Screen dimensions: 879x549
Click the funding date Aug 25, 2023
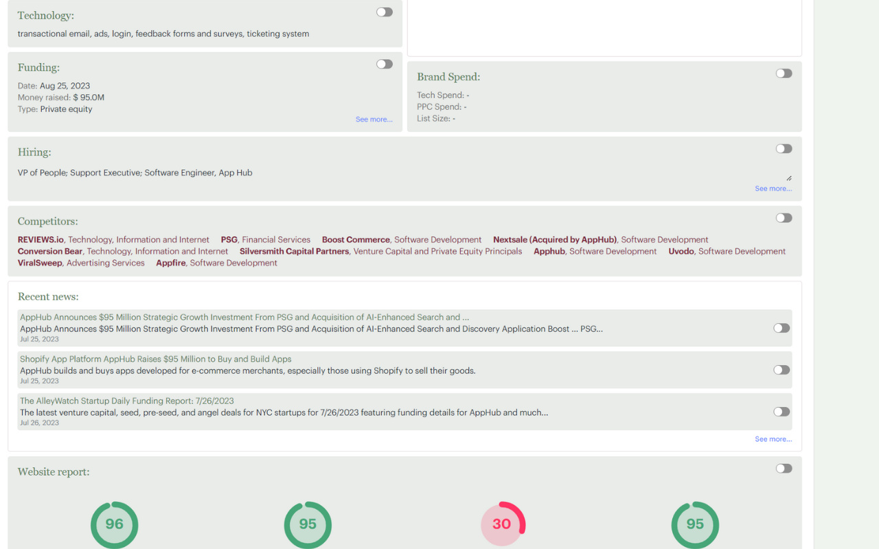(65, 86)
